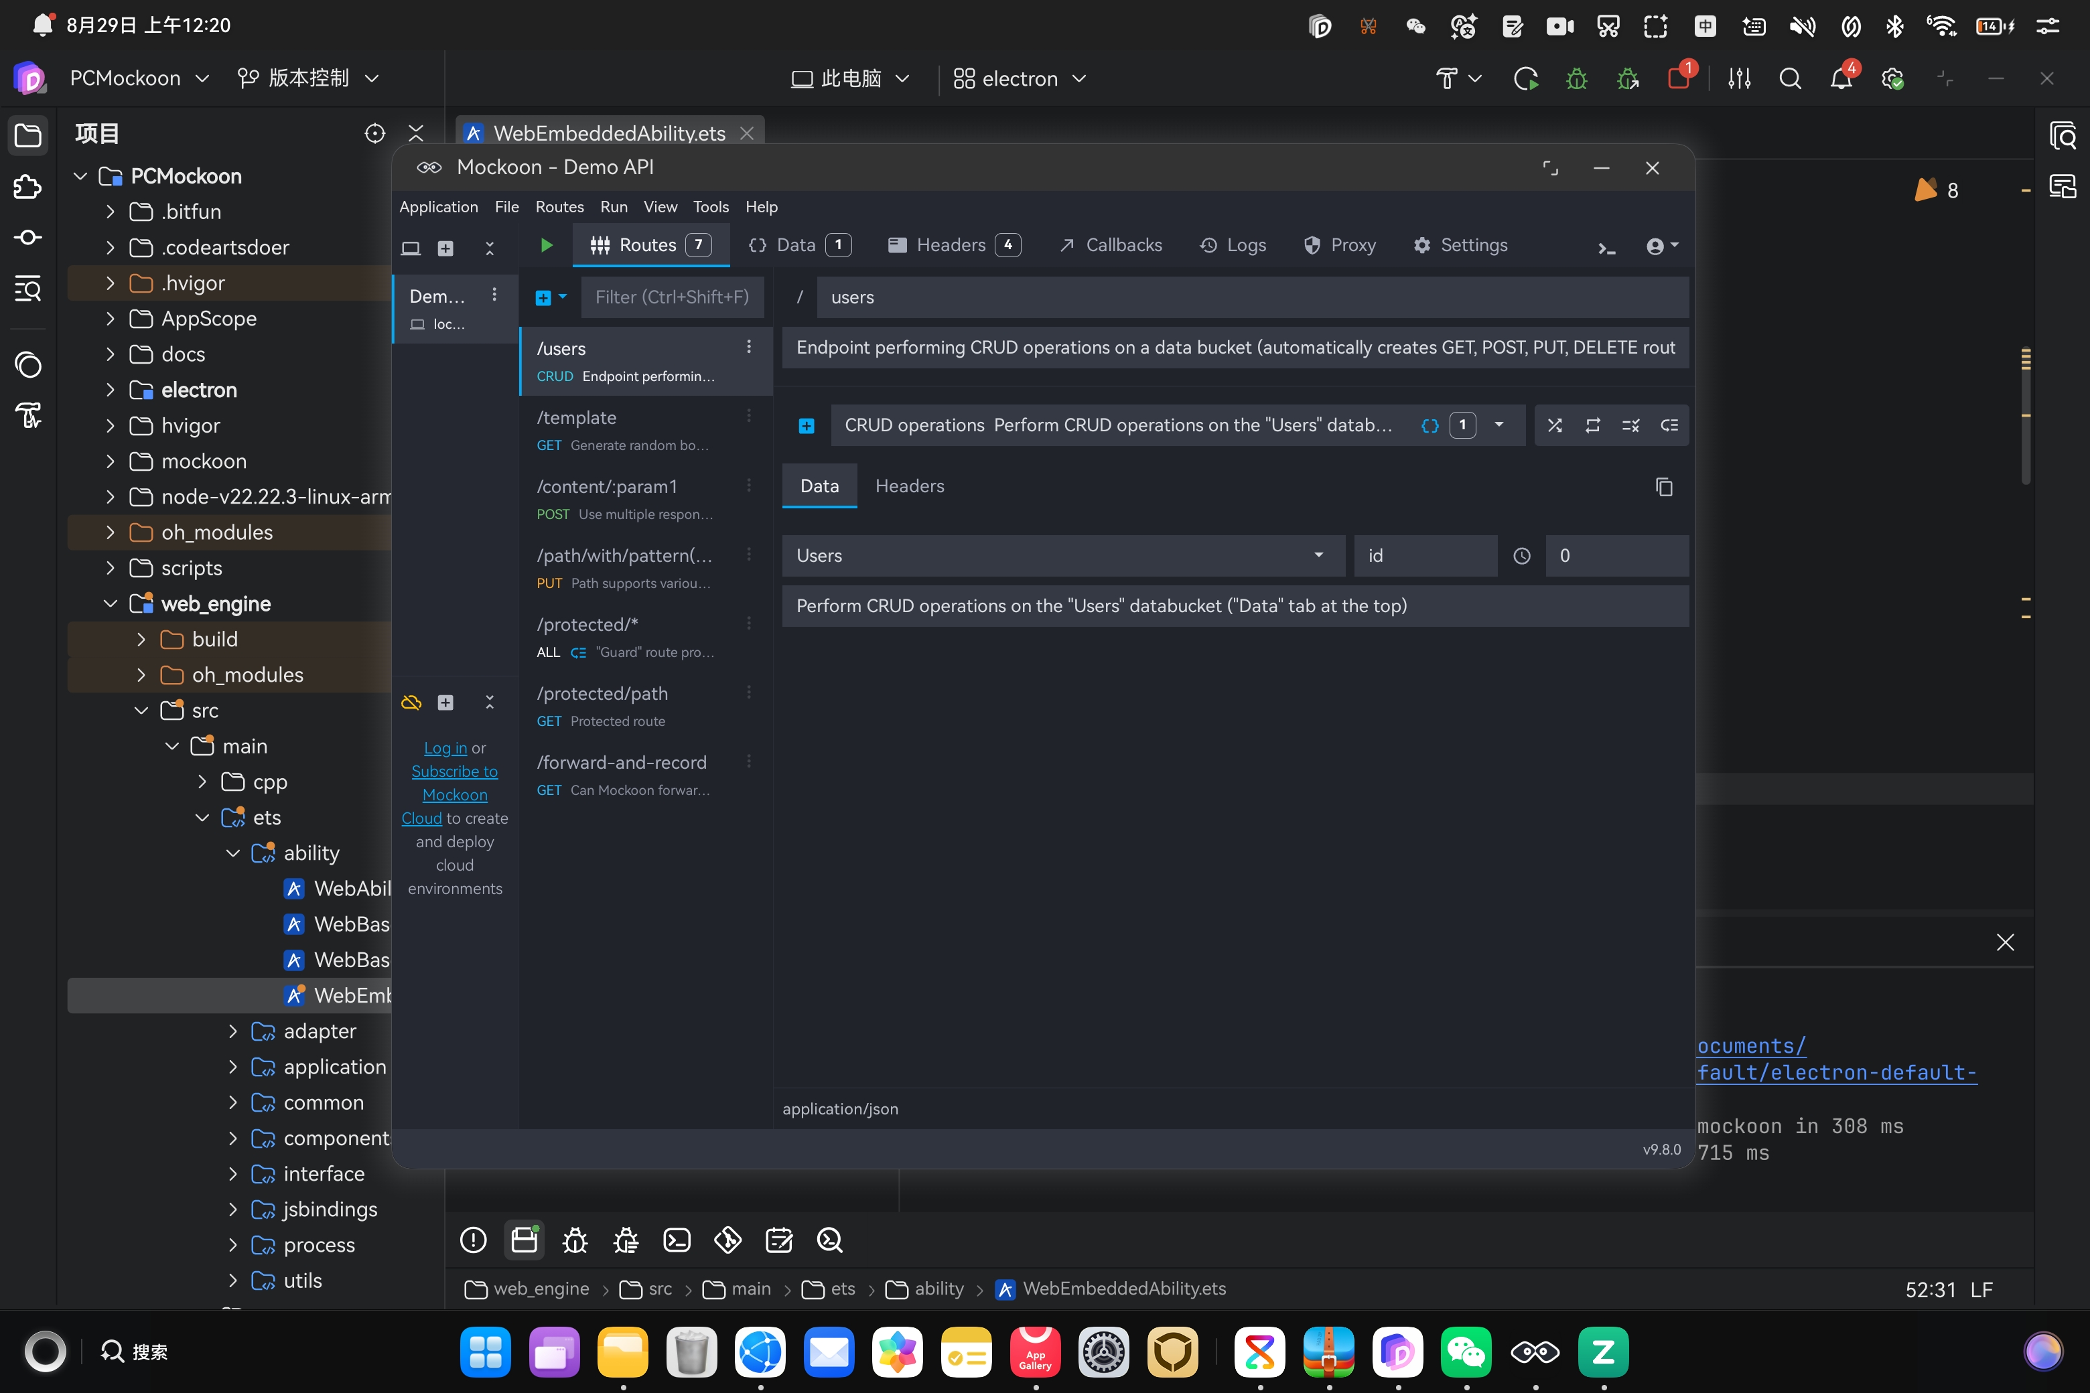2090x1393 pixels.
Task: Add a new route response with the blue plus
Action: pos(806,425)
